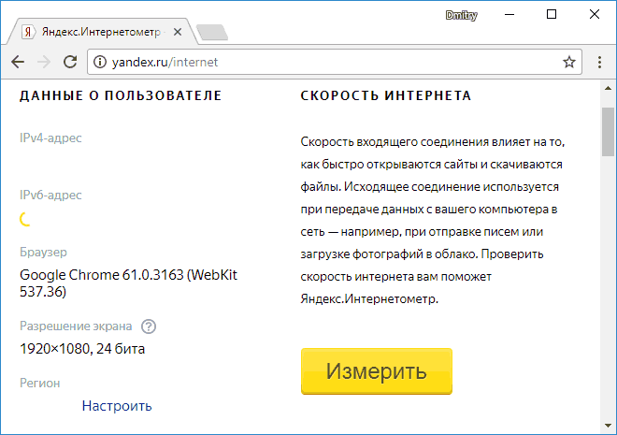Click the СКОРОСТЬ ИНТЕРНЕТА heading
Screen dimensions: 617x435
[x=386, y=95]
